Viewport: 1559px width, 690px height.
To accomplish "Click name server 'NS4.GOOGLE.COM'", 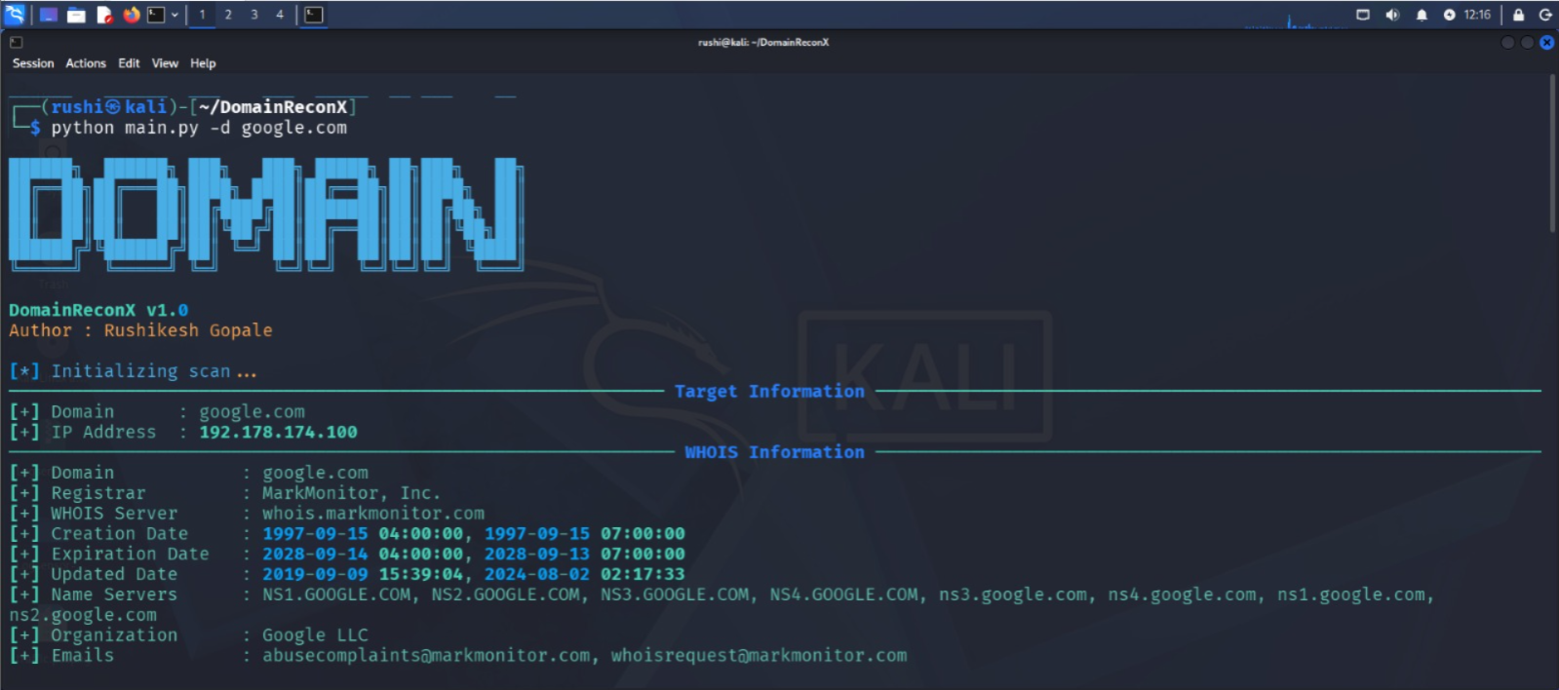I will (x=843, y=594).
